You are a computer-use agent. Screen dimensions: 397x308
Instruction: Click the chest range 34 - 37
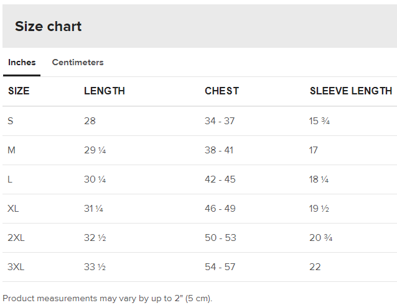coord(220,121)
